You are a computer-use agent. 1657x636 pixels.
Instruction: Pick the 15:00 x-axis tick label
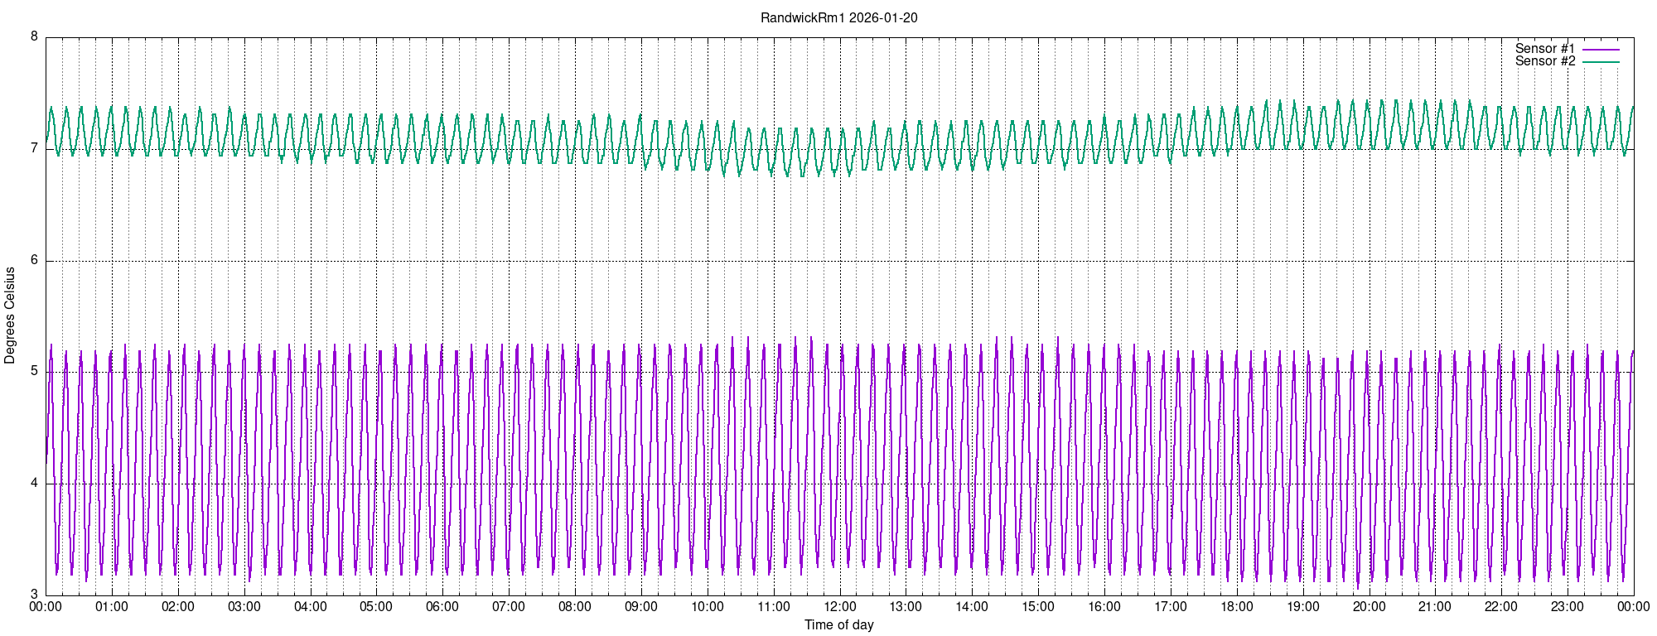pyautogui.click(x=1038, y=607)
